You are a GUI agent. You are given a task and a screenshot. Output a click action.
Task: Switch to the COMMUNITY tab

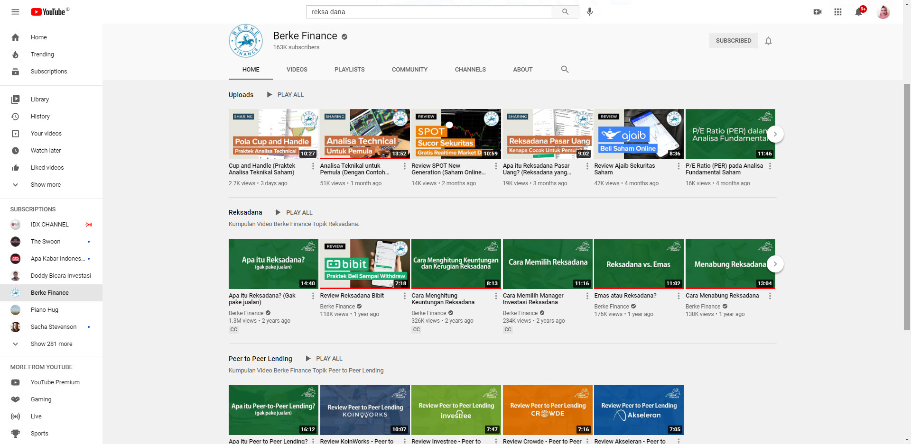coord(409,70)
